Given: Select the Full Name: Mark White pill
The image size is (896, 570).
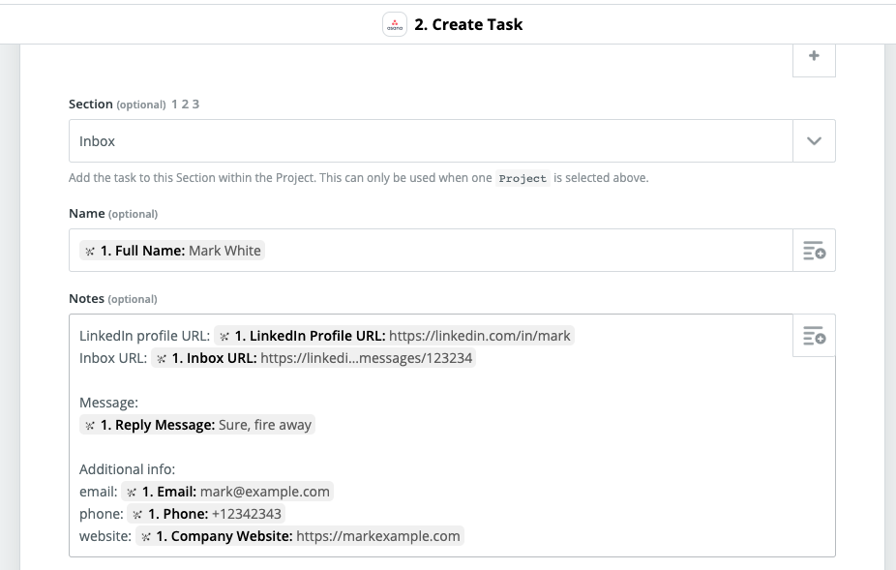Looking at the screenshot, I should click(172, 251).
